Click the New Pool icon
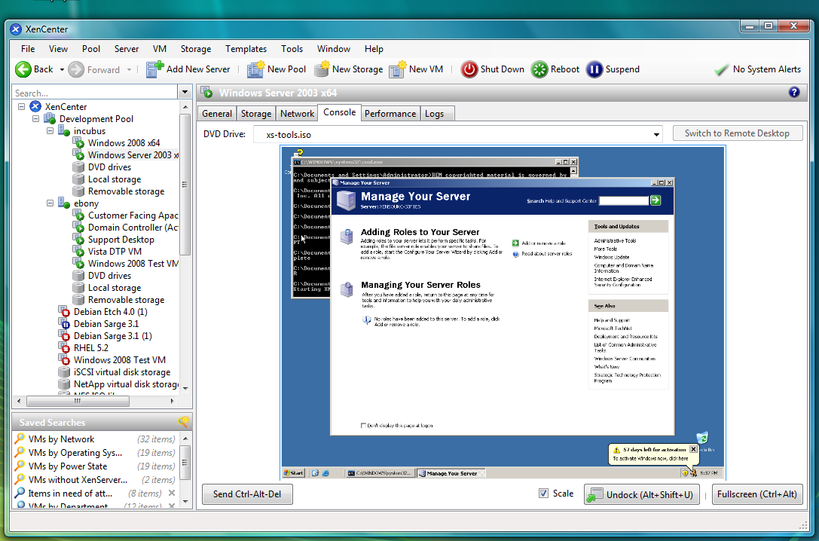Image resolution: width=819 pixels, height=541 pixels. click(256, 69)
